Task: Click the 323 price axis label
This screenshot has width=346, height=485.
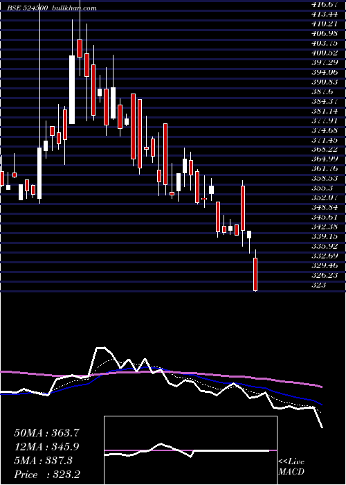Action: pyautogui.click(x=319, y=285)
